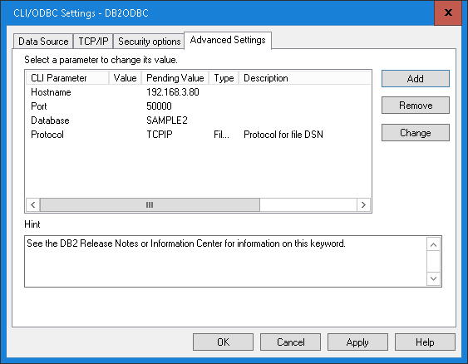Click the Add button

point(415,79)
